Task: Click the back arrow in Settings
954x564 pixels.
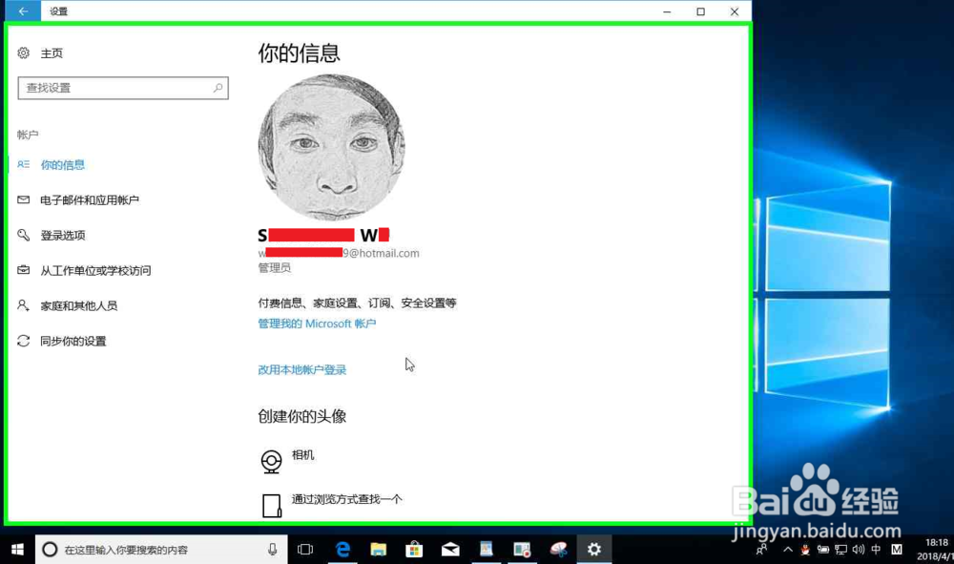Action: [22, 10]
